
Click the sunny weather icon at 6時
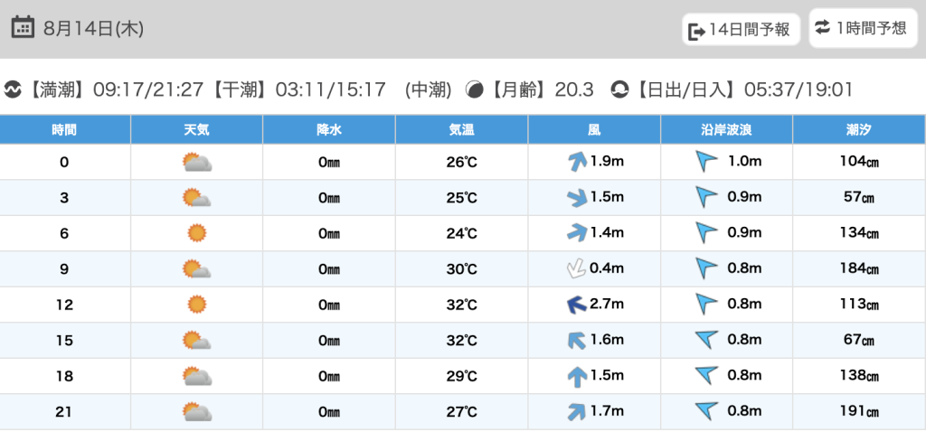[196, 233]
